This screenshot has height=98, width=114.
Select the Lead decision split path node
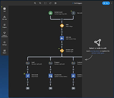[x=28, y=63]
